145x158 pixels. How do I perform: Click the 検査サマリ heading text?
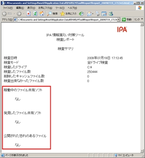pos(66,49)
